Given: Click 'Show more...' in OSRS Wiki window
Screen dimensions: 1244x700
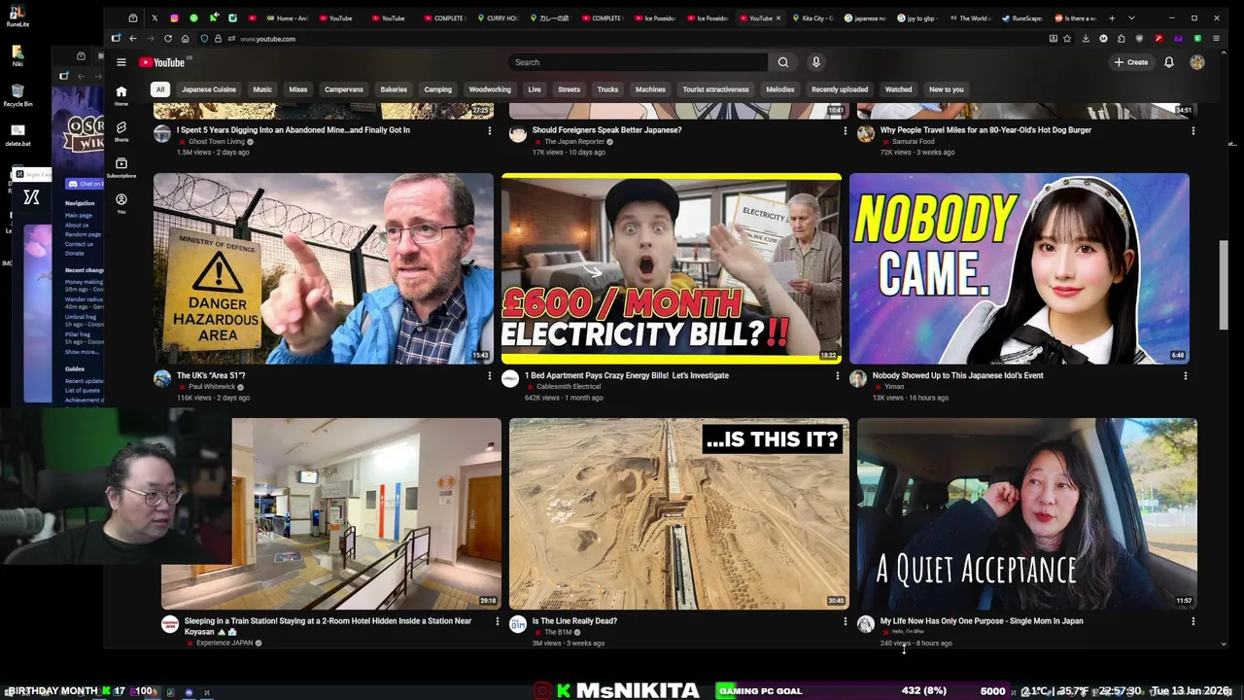Looking at the screenshot, I should coord(82,352).
